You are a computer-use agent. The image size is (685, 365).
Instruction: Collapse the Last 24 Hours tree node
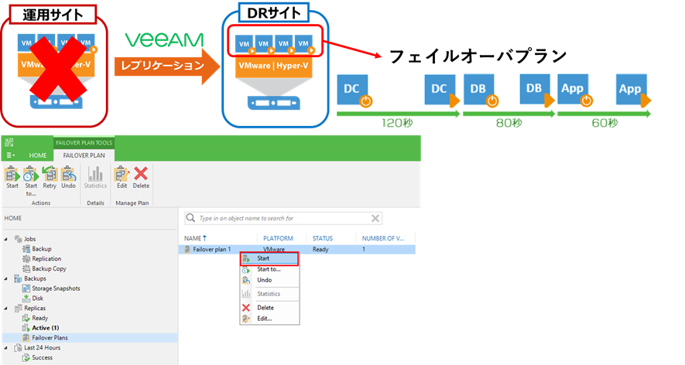pyautogui.click(x=6, y=349)
